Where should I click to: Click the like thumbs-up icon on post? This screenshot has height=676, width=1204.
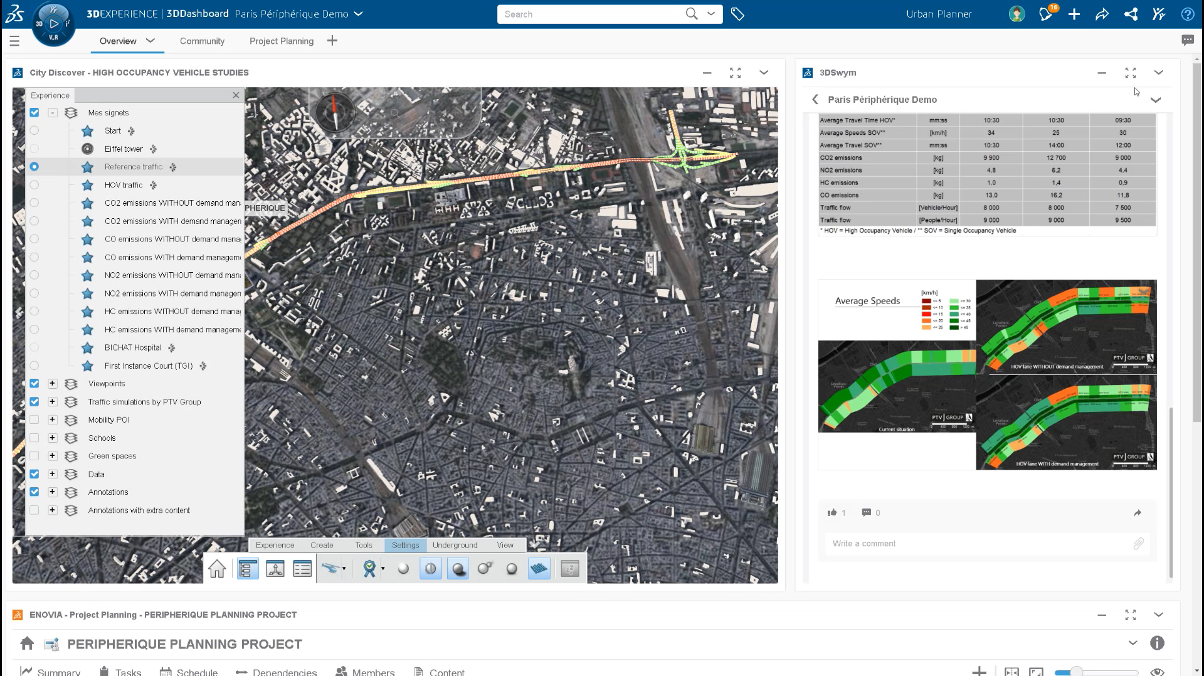point(832,512)
